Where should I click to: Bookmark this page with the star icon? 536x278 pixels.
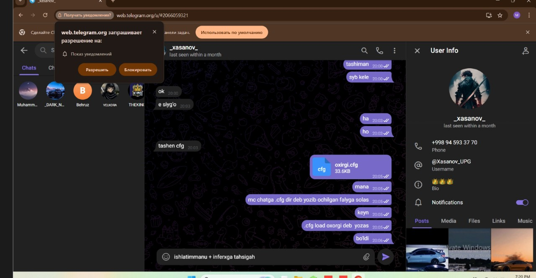(500, 15)
